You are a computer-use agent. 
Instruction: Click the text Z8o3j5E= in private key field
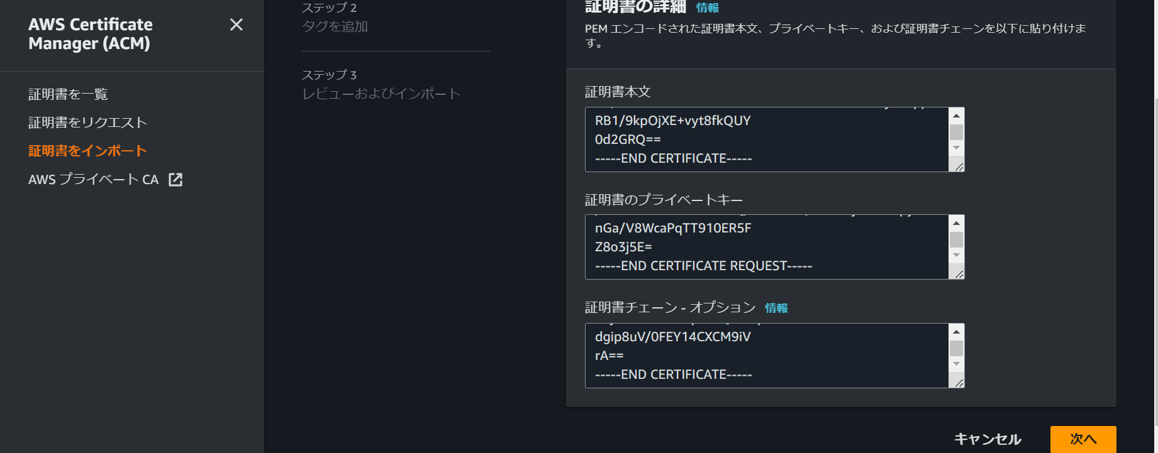(x=623, y=247)
